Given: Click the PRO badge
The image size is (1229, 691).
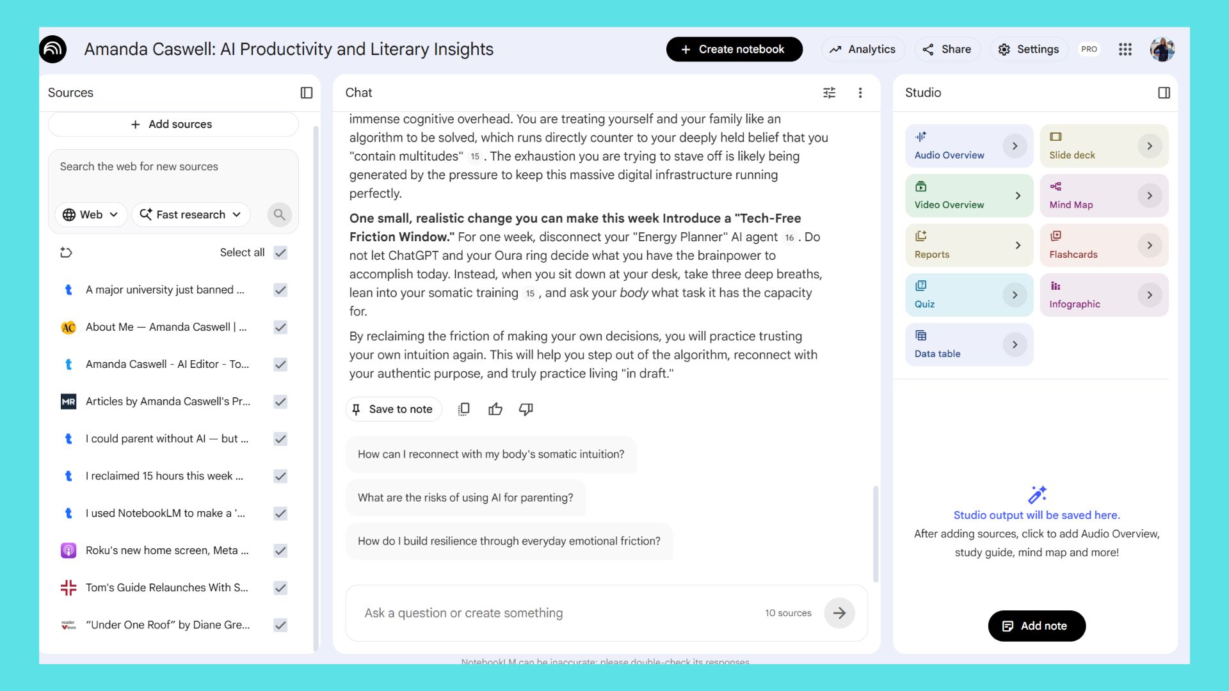Looking at the screenshot, I should pyautogui.click(x=1089, y=49).
